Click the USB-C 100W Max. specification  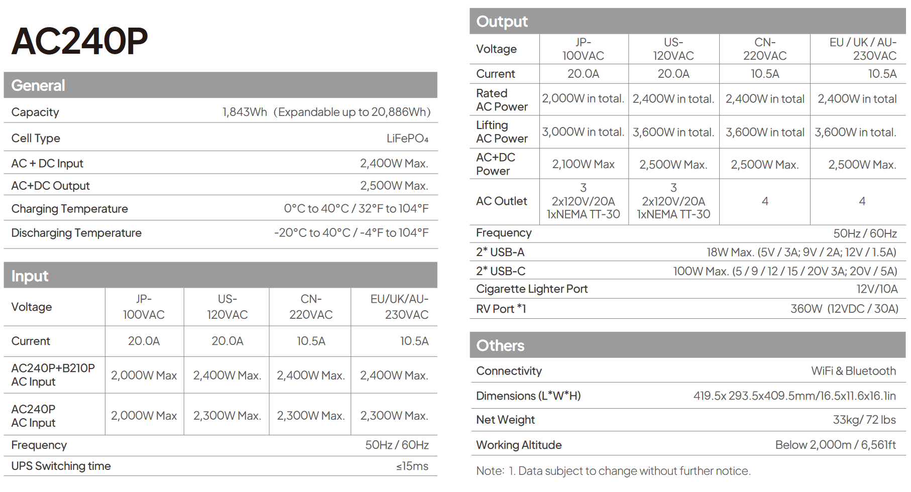point(785,271)
